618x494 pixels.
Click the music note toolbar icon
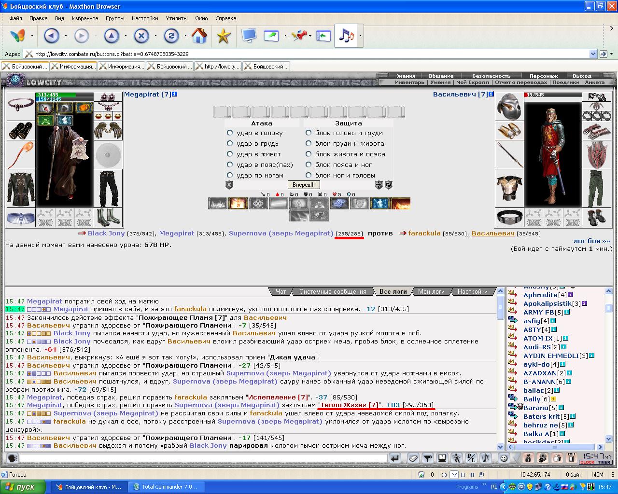pos(346,36)
